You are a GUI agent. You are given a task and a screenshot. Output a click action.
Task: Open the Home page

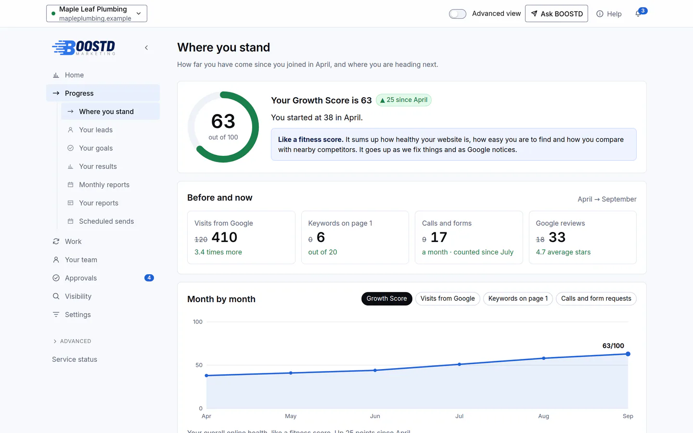pos(103,75)
